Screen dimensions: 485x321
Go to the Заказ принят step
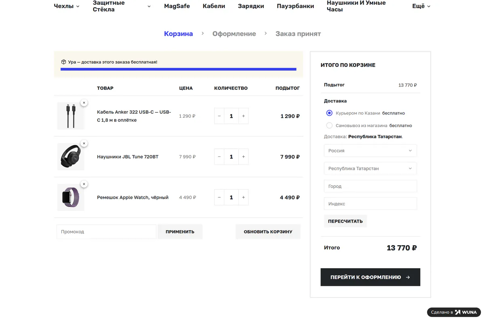(298, 34)
